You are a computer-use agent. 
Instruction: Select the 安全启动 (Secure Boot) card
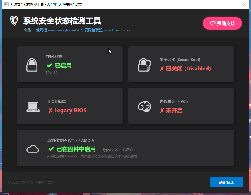[x=181, y=64]
